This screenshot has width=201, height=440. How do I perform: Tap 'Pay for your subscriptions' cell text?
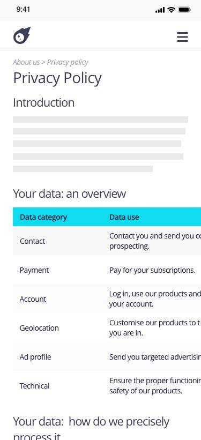click(x=152, y=270)
